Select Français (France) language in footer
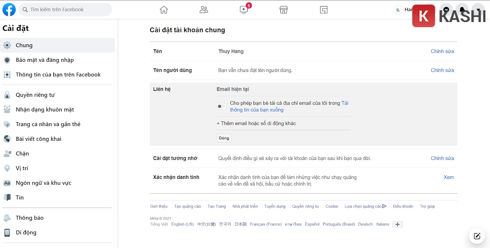The width and height of the screenshot is (490, 248). 266,224
